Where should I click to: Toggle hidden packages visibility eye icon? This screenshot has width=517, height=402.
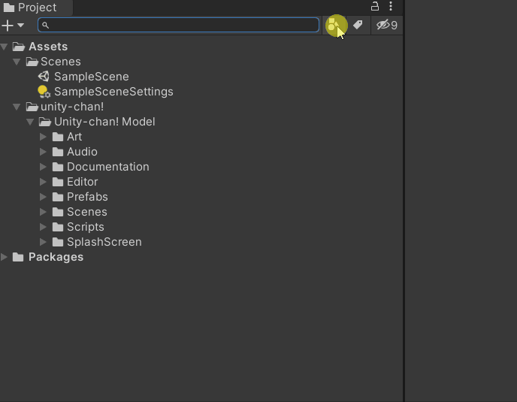[387, 25]
